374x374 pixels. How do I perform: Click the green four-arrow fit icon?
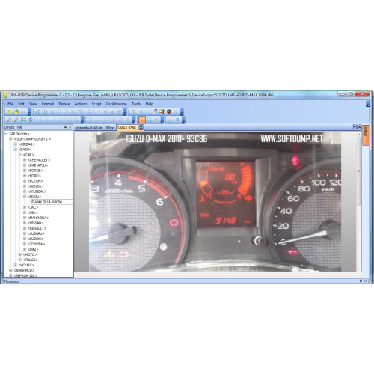tap(23, 120)
